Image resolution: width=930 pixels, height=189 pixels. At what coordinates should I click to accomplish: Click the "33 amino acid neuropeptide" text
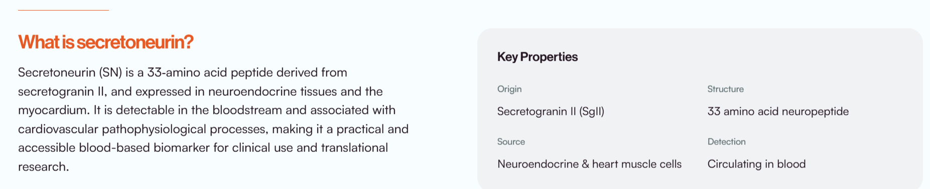[778, 111]
